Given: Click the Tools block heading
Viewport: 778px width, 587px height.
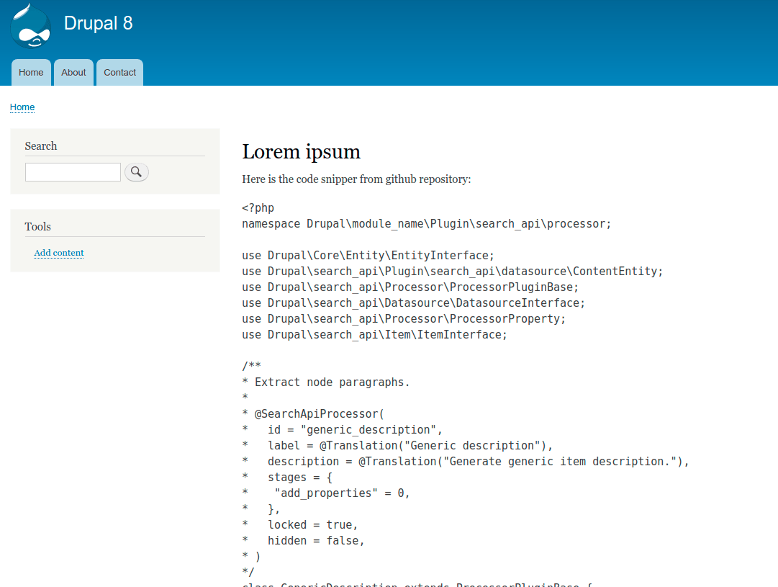Looking at the screenshot, I should point(37,226).
